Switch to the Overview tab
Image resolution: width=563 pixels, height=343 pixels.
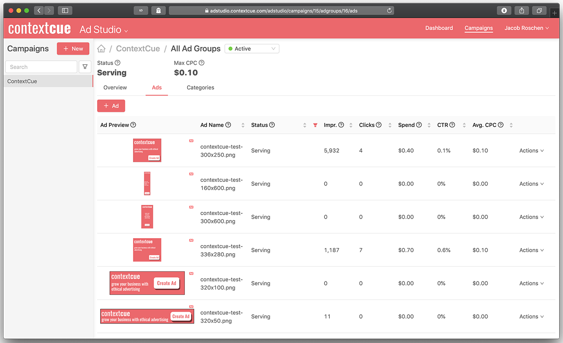point(115,88)
